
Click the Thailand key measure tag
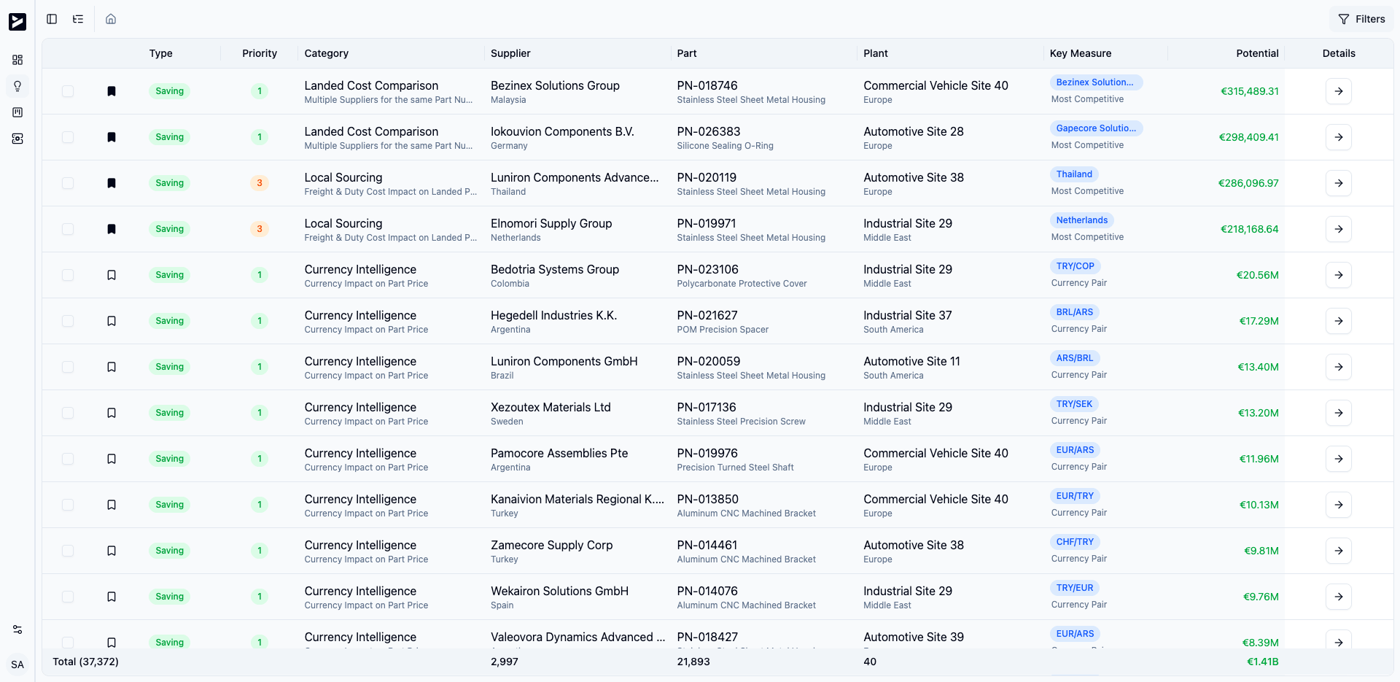tap(1074, 174)
